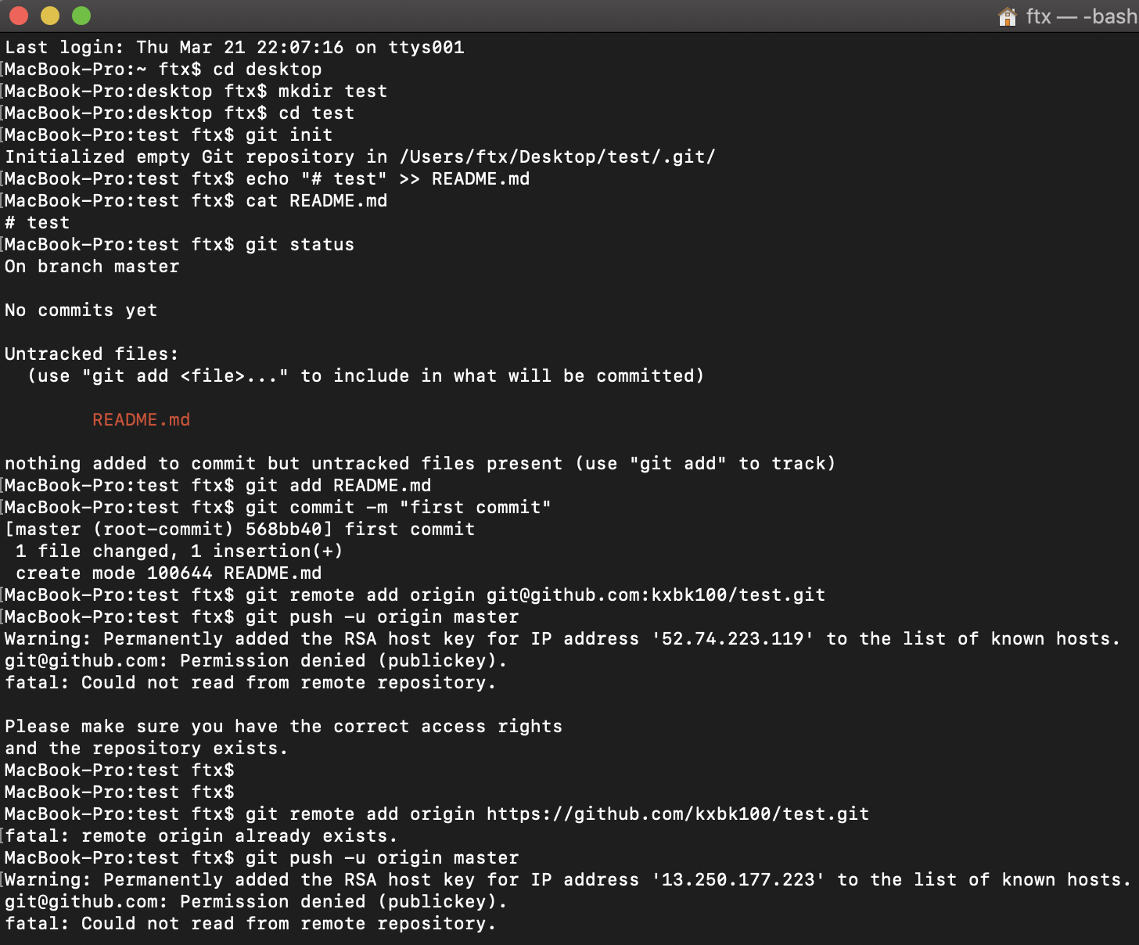Click '1 file changed, 1 insertion(+)' line
Screen dimensions: 1139x945
[179, 552]
